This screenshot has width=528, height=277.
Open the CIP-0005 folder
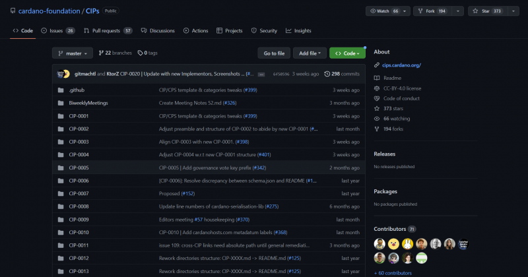tap(79, 168)
